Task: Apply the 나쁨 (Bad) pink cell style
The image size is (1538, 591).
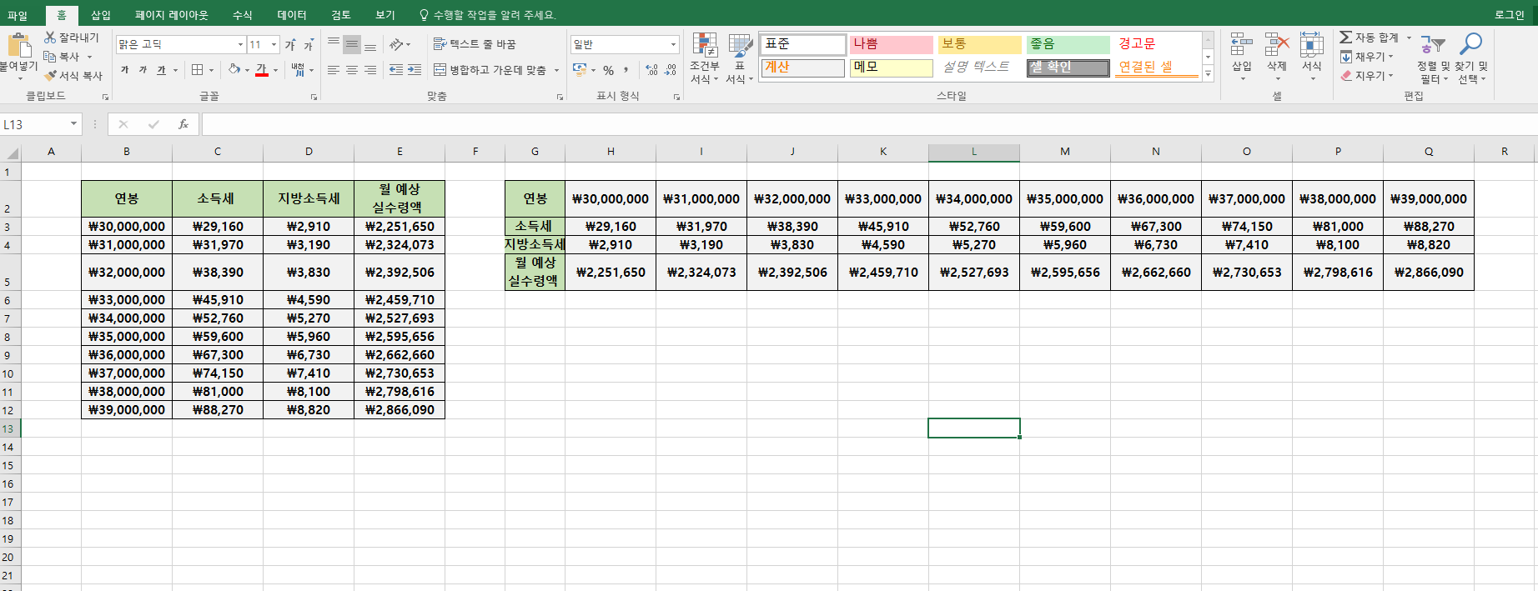Action: (892, 44)
